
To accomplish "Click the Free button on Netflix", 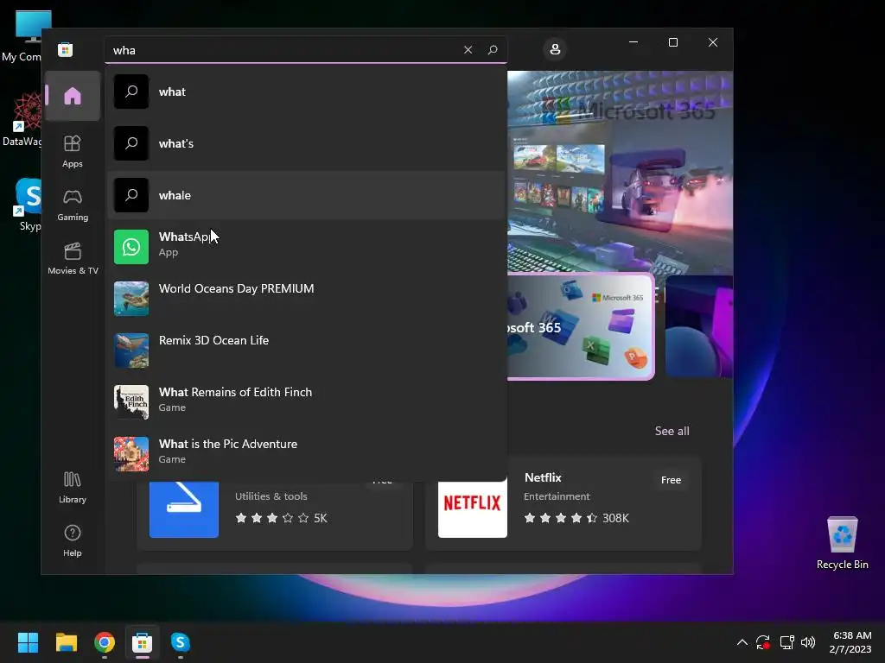I will (x=671, y=480).
